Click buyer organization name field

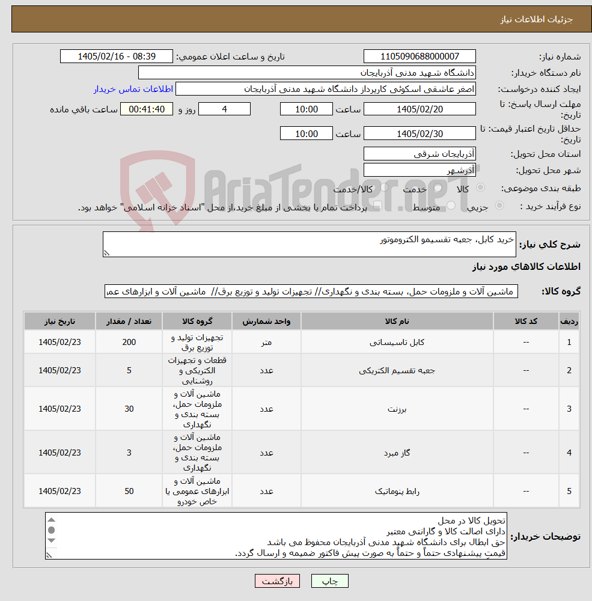(x=307, y=73)
